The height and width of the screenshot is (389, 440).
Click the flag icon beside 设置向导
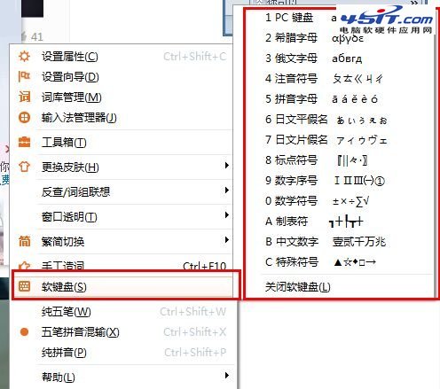point(24,76)
